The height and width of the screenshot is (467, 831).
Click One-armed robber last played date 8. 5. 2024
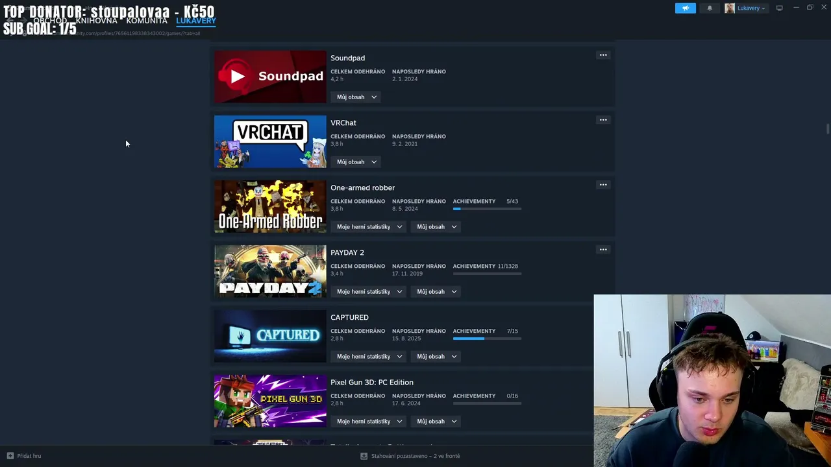[405, 209]
